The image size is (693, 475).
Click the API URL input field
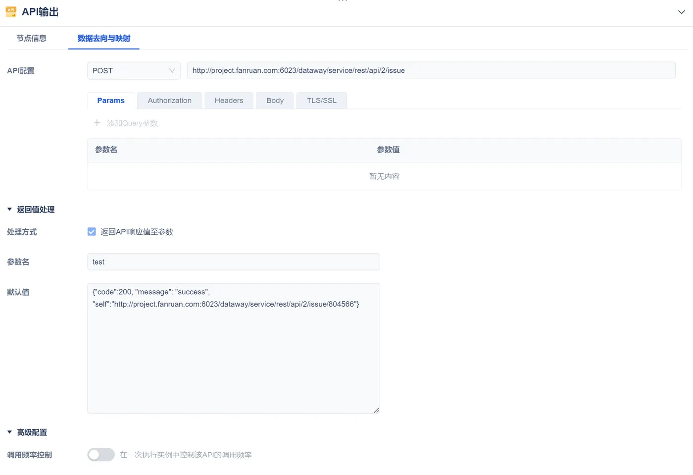pos(431,70)
